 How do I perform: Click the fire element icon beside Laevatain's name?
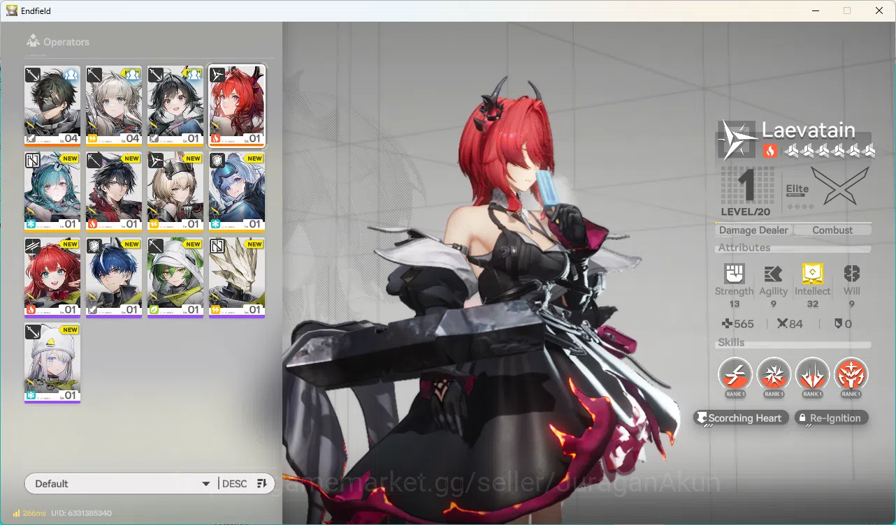pyautogui.click(x=769, y=150)
